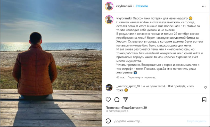Open _warrior_spirit_92 commenter avatar

109,87
